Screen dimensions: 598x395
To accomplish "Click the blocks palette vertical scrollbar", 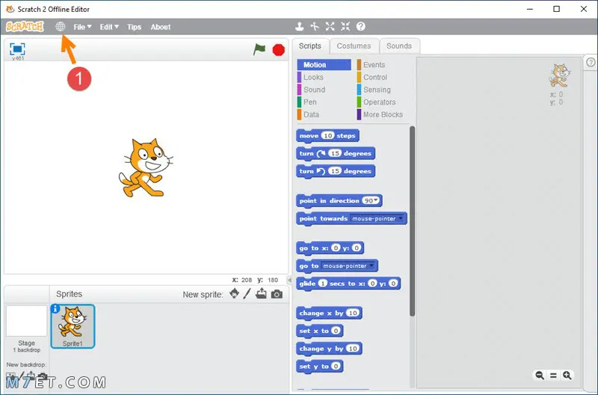I will point(412,221).
